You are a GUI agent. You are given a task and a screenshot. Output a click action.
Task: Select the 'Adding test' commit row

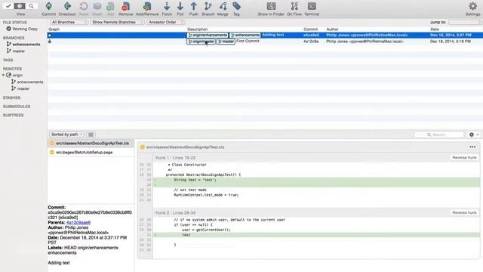pos(265,36)
